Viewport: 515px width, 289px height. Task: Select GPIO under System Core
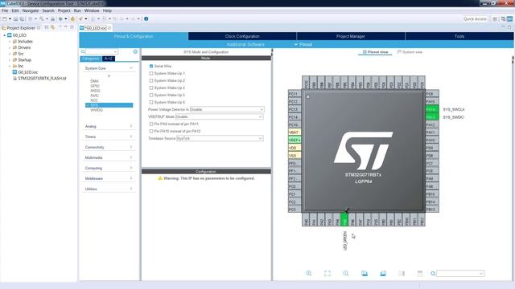[x=95, y=86]
